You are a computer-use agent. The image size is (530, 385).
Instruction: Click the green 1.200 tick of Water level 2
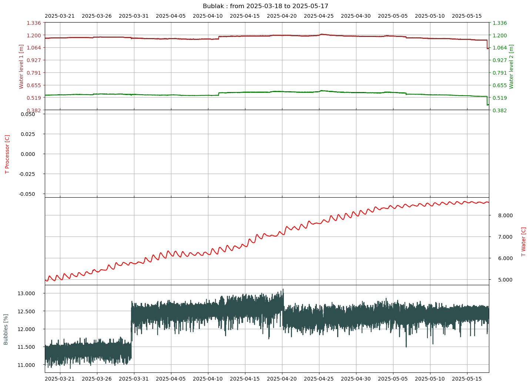click(500, 35)
